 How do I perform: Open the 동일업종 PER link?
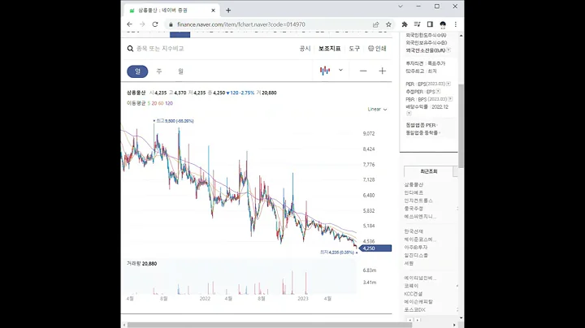422,125
